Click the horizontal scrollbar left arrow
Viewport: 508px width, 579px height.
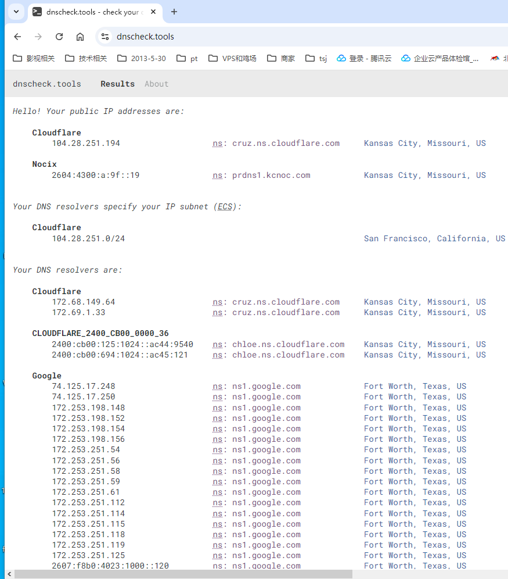click(x=9, y=574)
